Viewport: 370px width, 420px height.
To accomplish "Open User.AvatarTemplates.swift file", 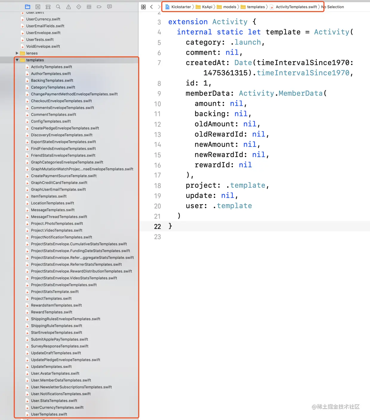I will (55, 373).
